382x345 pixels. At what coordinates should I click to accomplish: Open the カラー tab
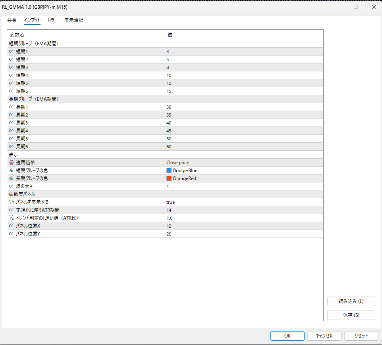pos(52,20)
